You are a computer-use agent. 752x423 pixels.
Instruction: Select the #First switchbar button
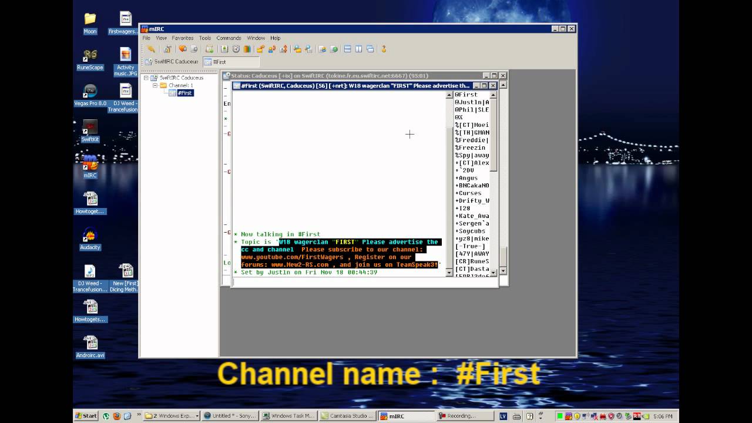pyautogui.click(x=231, y=62)
